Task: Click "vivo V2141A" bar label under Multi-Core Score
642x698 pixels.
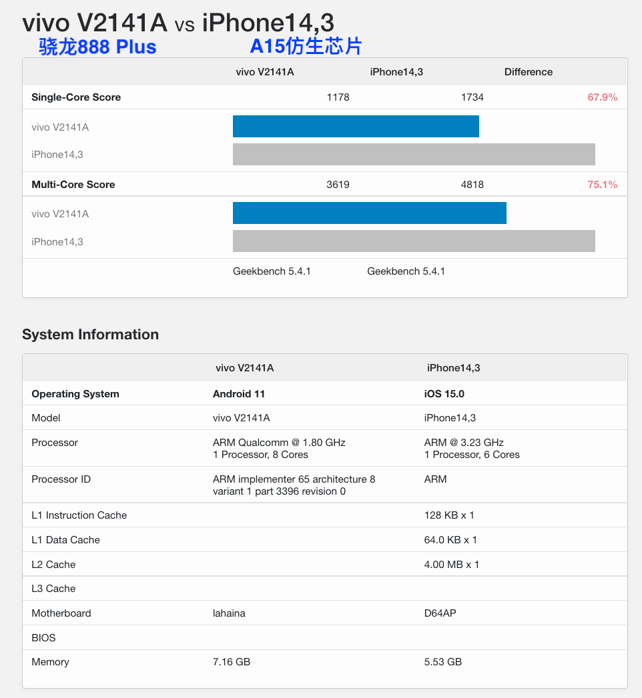Action: click(60, 214)
